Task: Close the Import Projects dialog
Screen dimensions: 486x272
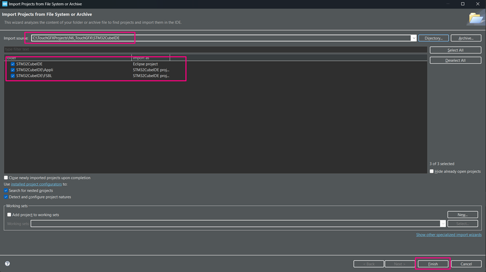Action: point(478,3)
